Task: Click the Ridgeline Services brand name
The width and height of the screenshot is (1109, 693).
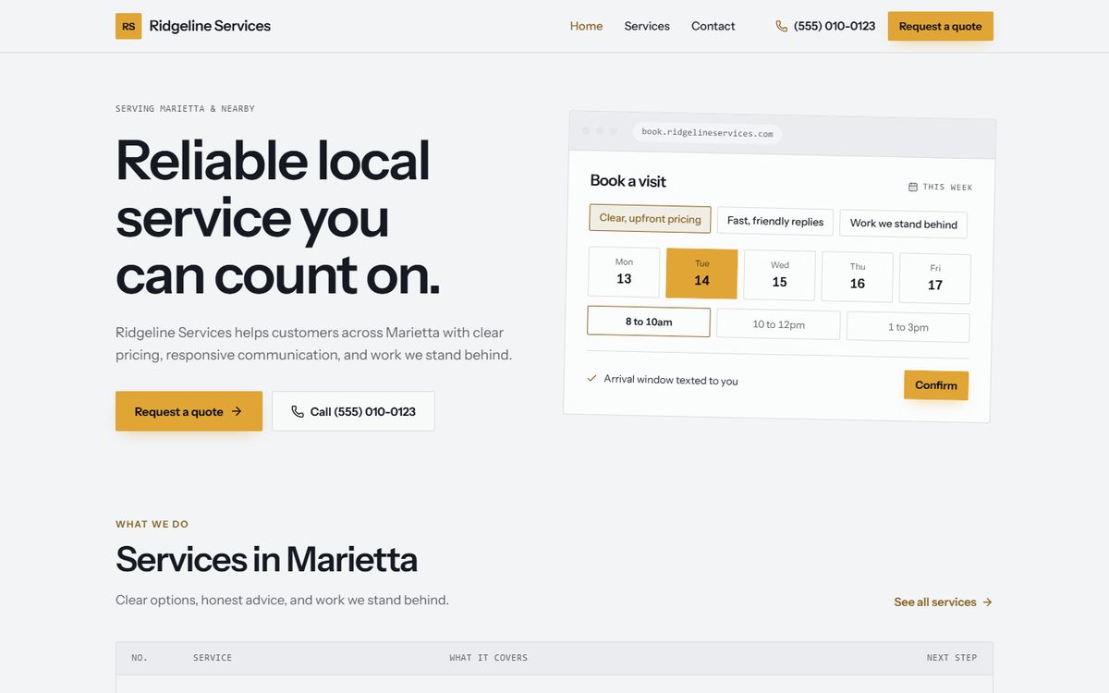Action: tap(210, 26)
